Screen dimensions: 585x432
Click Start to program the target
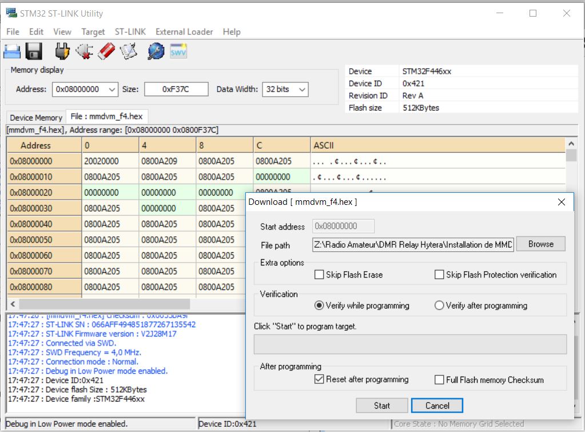pos(381,406)
